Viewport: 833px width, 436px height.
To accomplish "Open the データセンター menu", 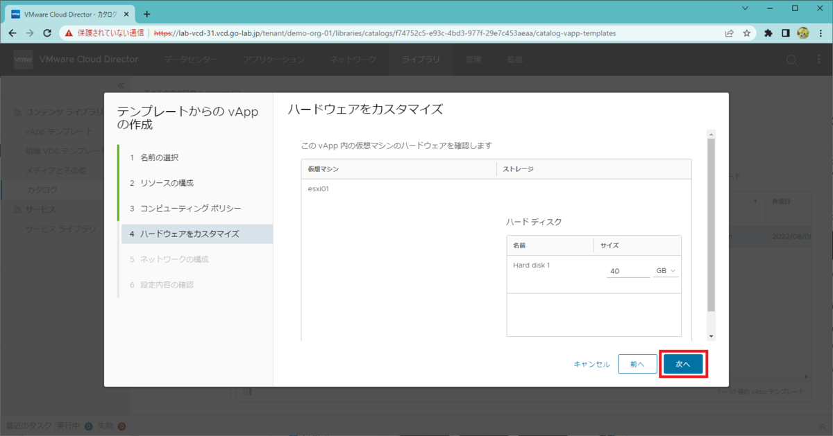I will (190, 60).
